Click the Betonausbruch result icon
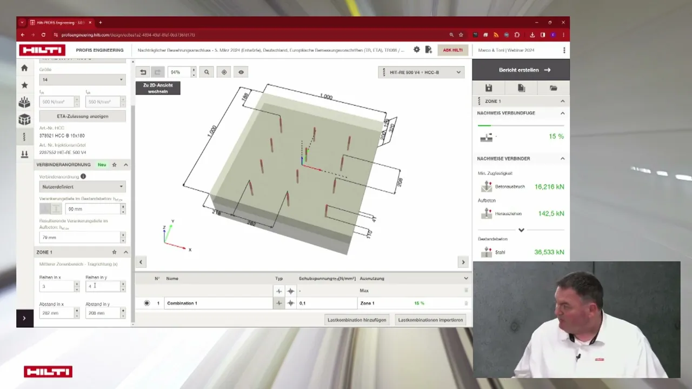 [486, 187]
